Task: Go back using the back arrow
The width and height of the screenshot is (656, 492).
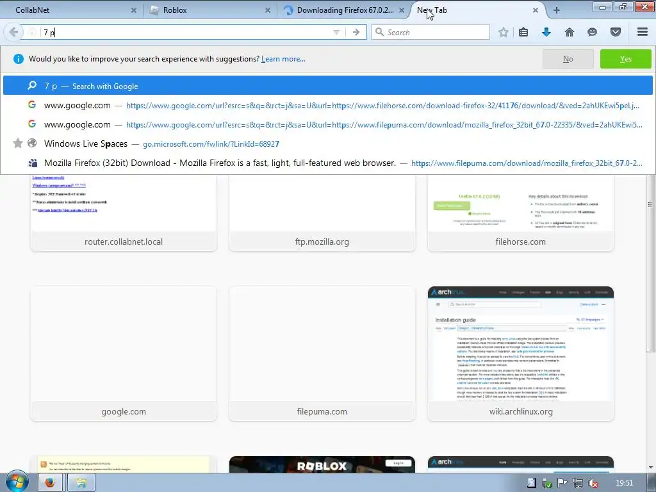Action: coord(13,32)
